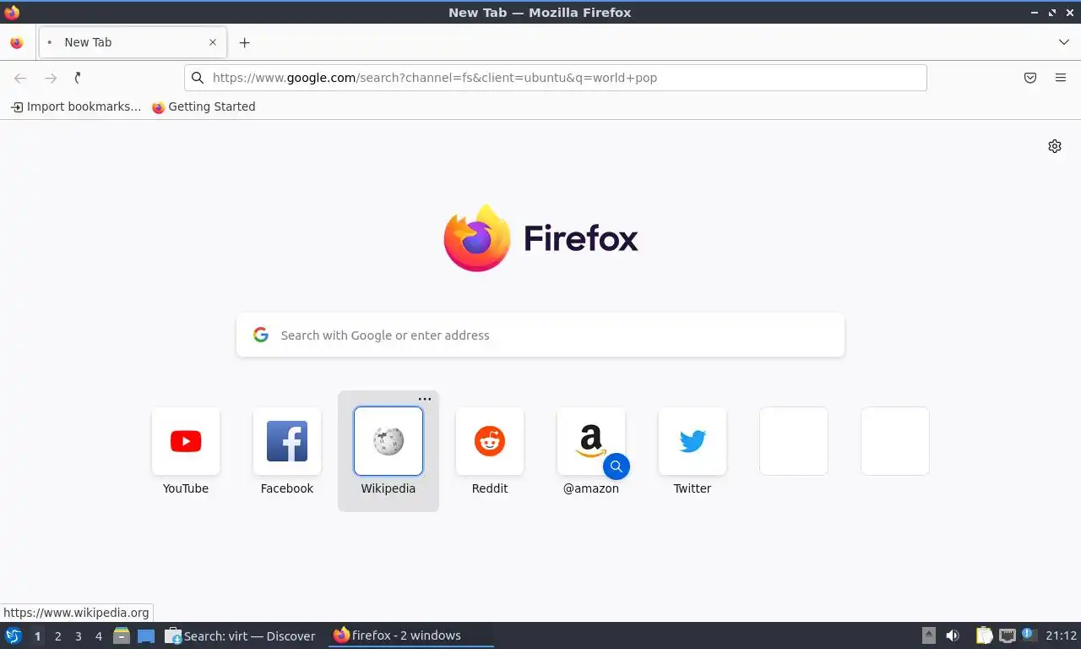Screen dimensions: 1081x649
Task: Open new tab personalize gear
Action: pos(1055,146)
